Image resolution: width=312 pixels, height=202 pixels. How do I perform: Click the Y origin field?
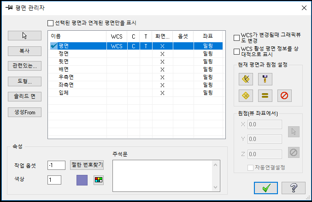[265, 139]
